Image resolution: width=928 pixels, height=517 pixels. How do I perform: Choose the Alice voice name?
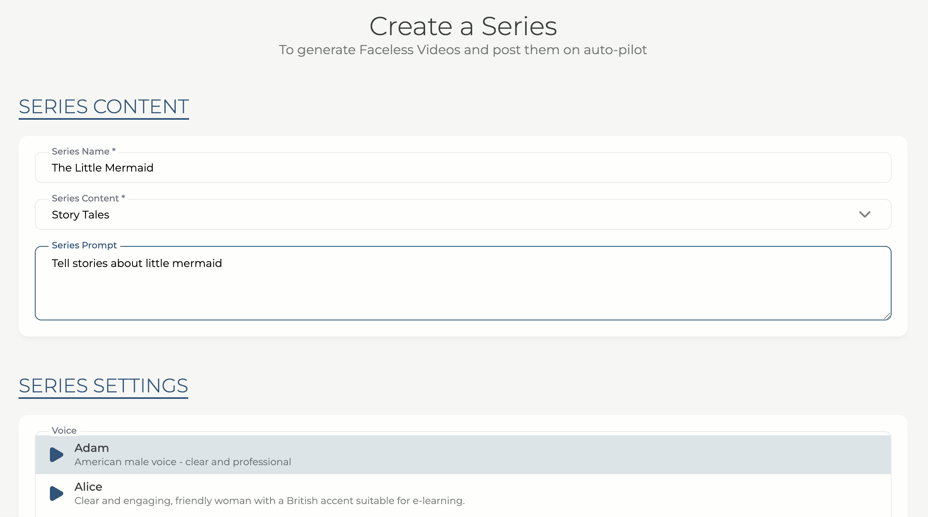[x=88, y=487]
